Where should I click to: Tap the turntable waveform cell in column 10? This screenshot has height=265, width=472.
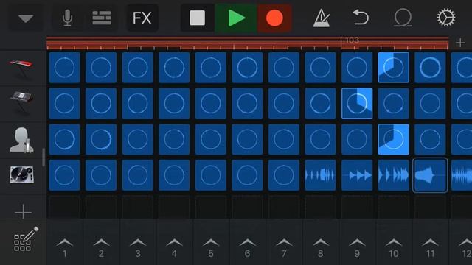click(x=393, y=175)
